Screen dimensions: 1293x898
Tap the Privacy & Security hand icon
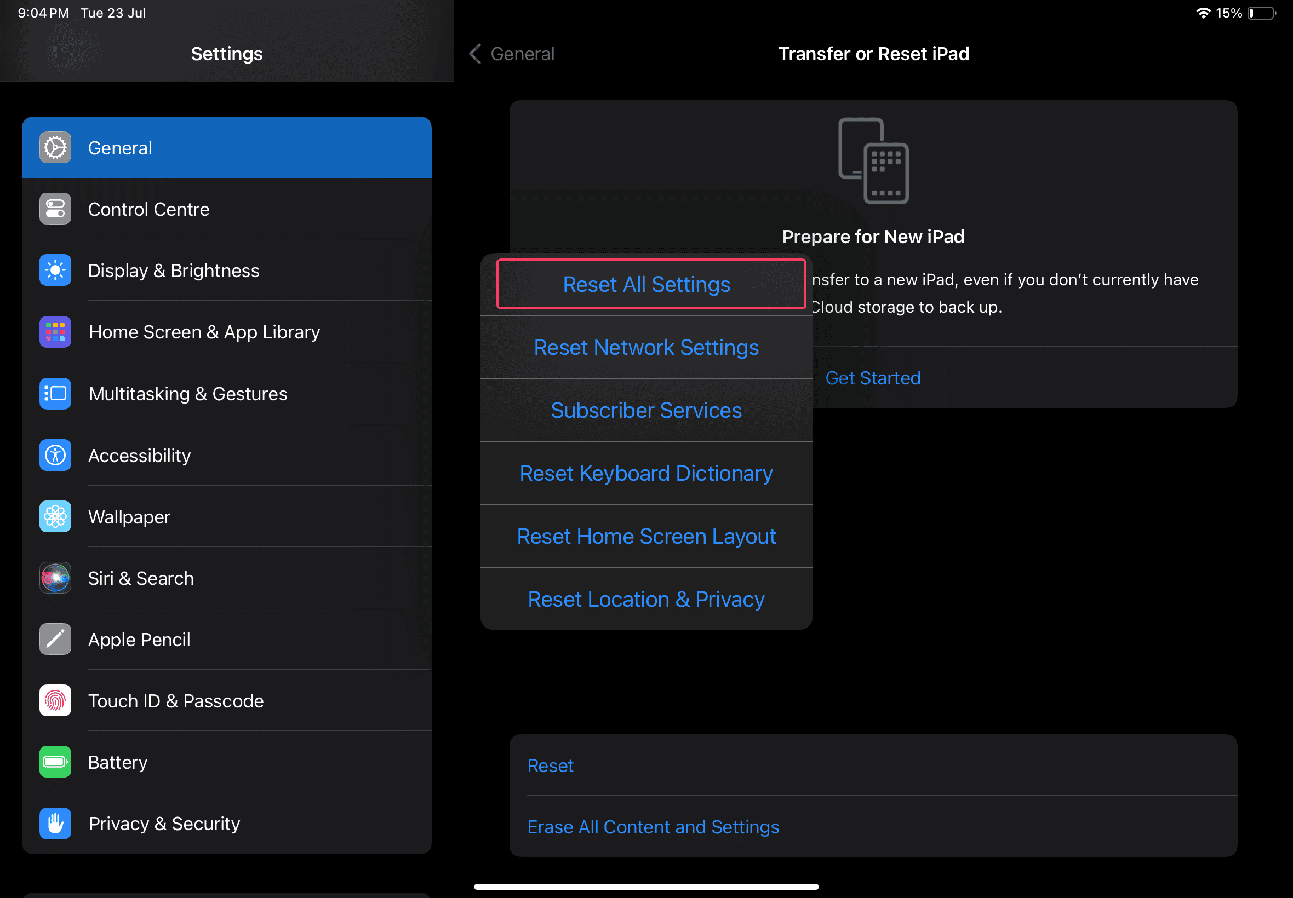pos(55,823)
